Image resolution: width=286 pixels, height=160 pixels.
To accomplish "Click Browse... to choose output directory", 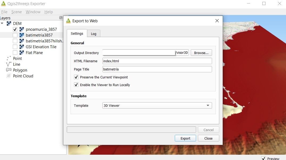I will (201, 53).
